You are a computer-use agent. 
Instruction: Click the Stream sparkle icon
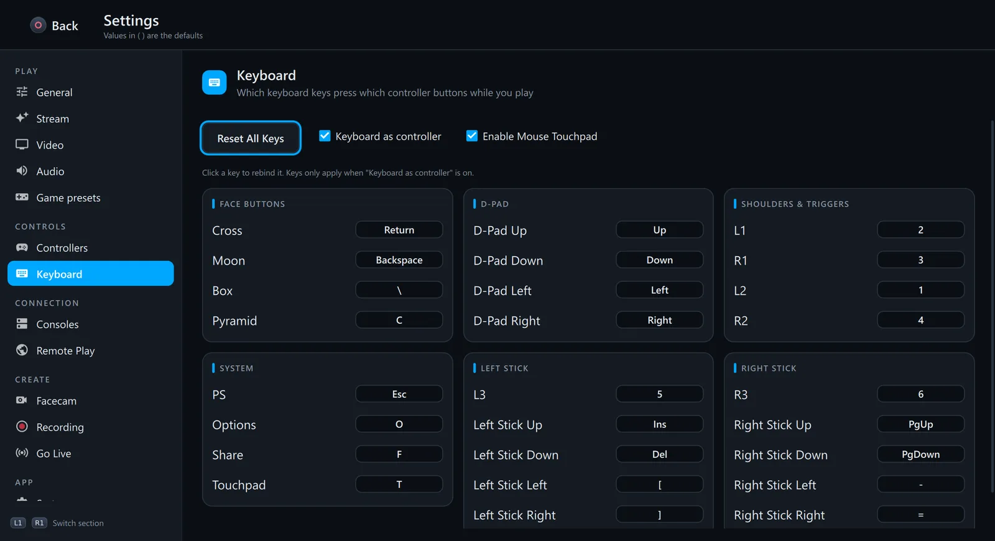tap(22, 118)
